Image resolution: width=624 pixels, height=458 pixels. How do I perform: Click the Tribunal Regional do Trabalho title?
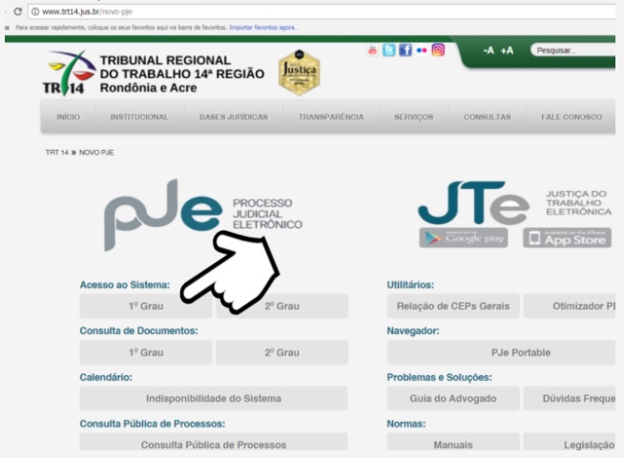click(182, 74)
